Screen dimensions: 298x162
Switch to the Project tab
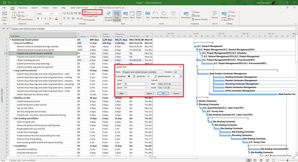pyautogui.click(x=45, y=8)
